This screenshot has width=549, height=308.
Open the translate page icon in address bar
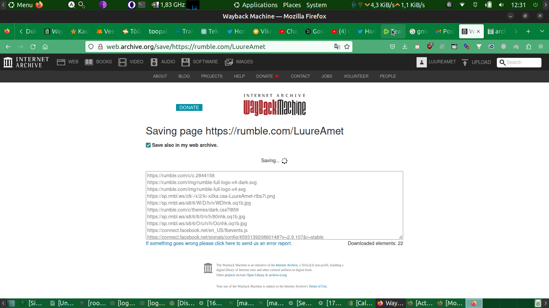[x=337, y=47]
